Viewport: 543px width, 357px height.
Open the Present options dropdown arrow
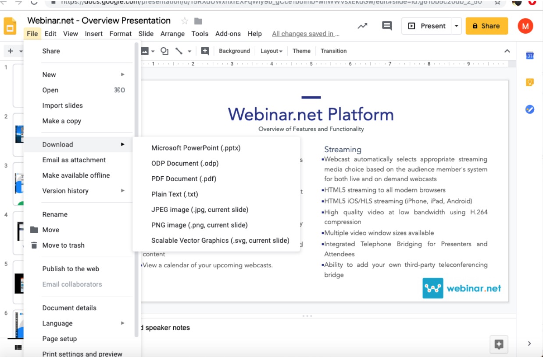point(456,26)
